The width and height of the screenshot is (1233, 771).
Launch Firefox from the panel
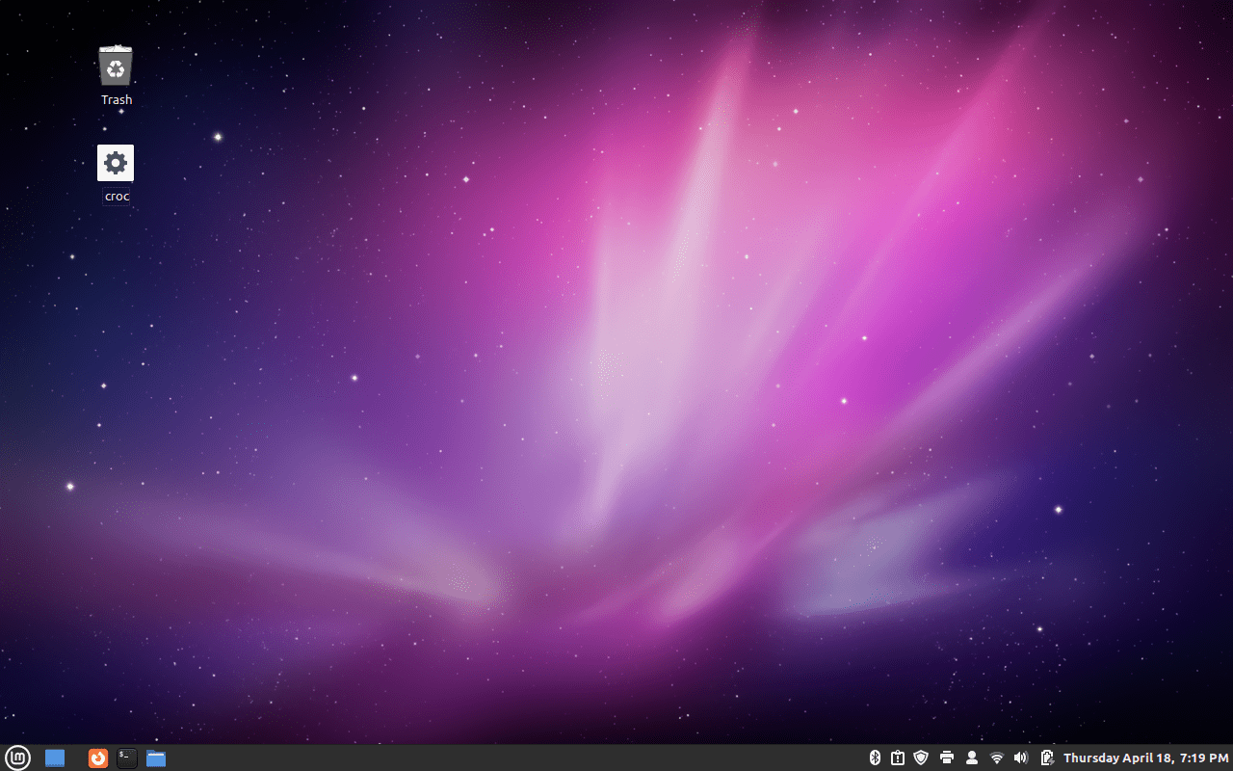point(98,758)
